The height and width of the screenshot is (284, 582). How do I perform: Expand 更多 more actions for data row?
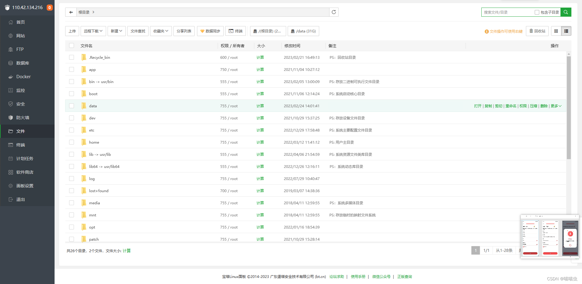(x=556, y=106)
